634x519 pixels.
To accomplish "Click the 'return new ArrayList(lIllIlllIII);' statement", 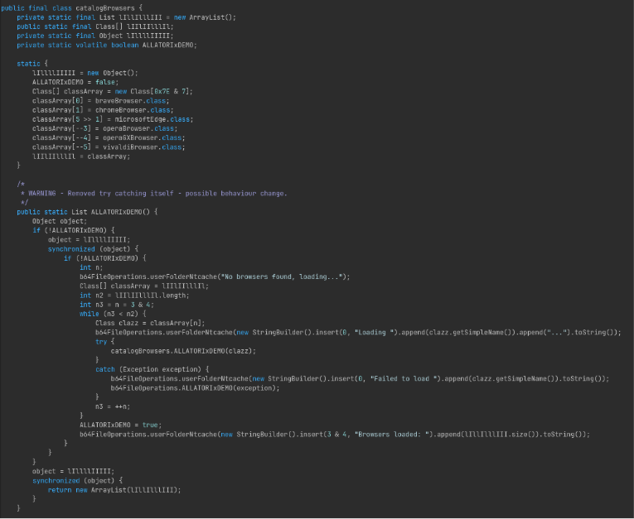I will [x=115, y=490].
